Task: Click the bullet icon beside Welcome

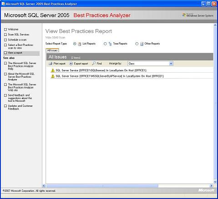Action: pos(5,30)
